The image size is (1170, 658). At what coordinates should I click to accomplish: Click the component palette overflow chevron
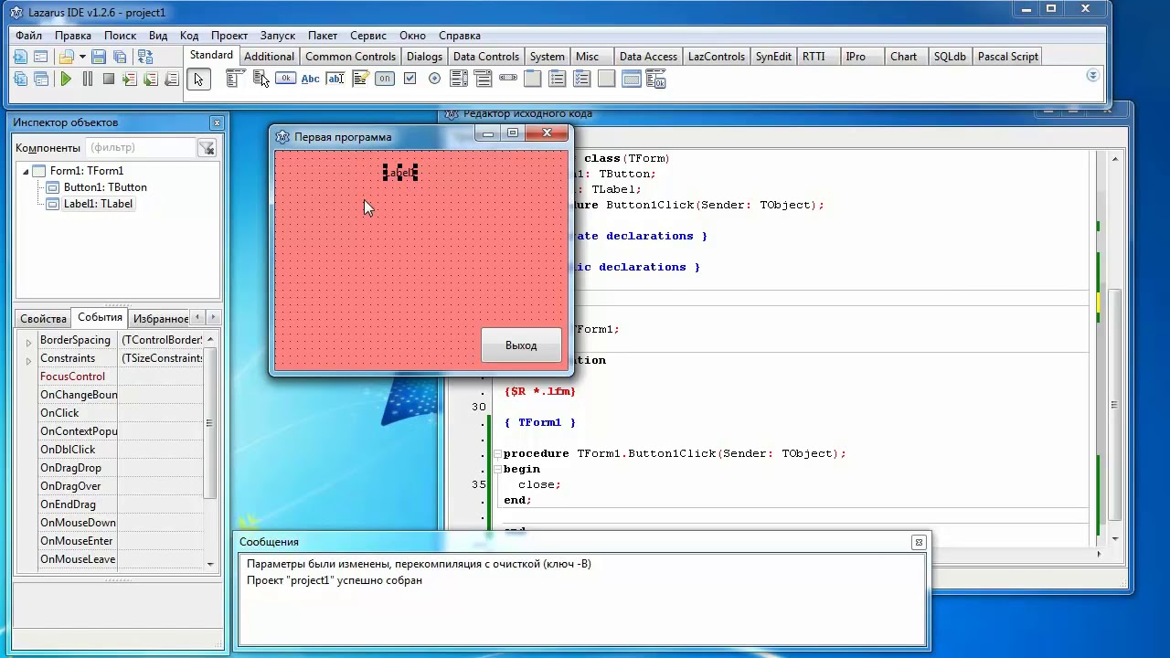coord(1092,75)
